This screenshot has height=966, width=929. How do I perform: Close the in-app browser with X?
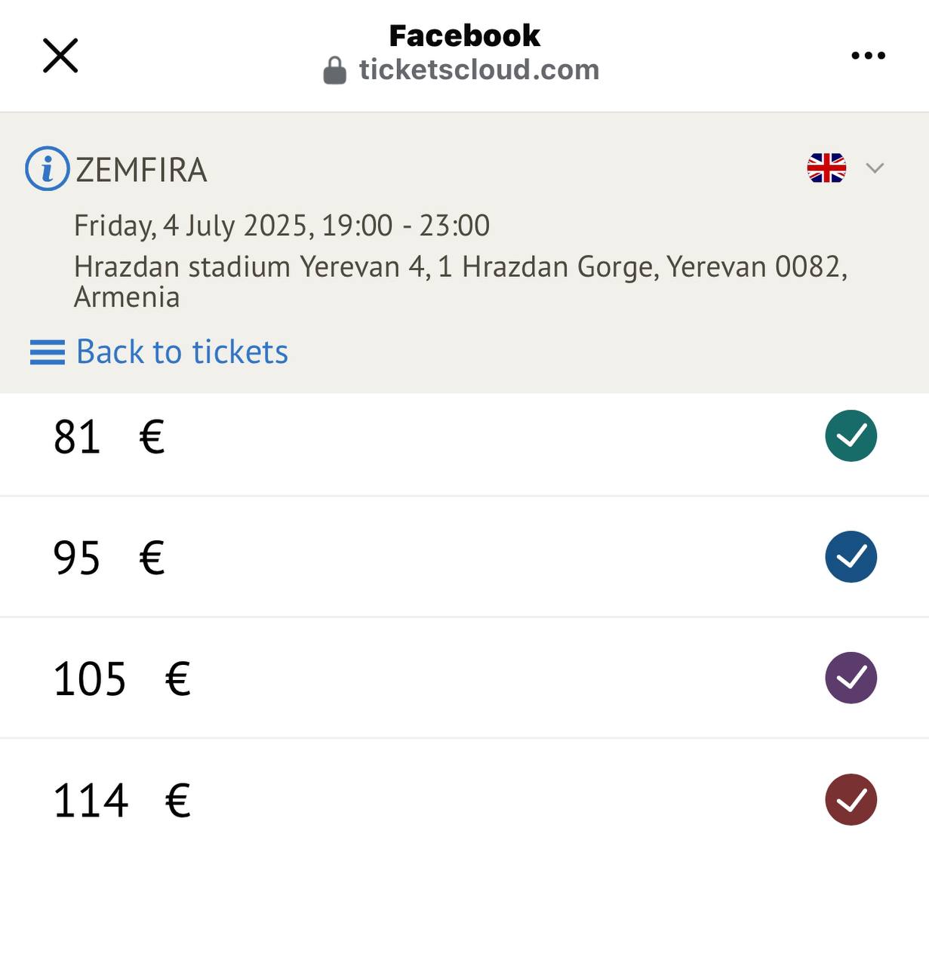click(x=60, y=56)
